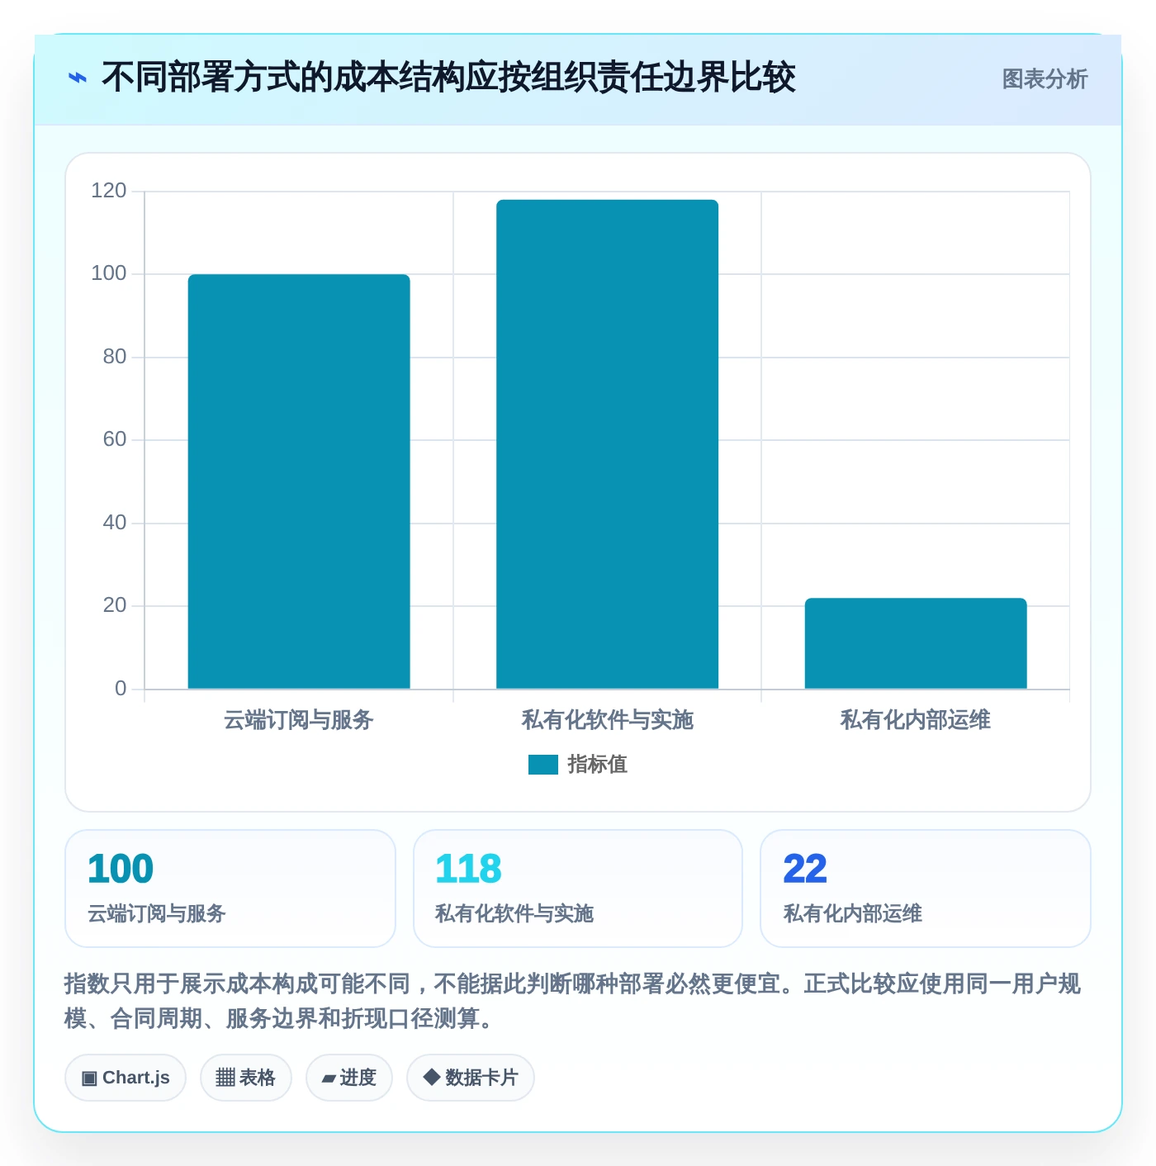Image resolution: width=1156 pixels, height=1166 pixels.
Task: Open the card showing 118 私有化软件与实施
Action: tap(578, 889)
